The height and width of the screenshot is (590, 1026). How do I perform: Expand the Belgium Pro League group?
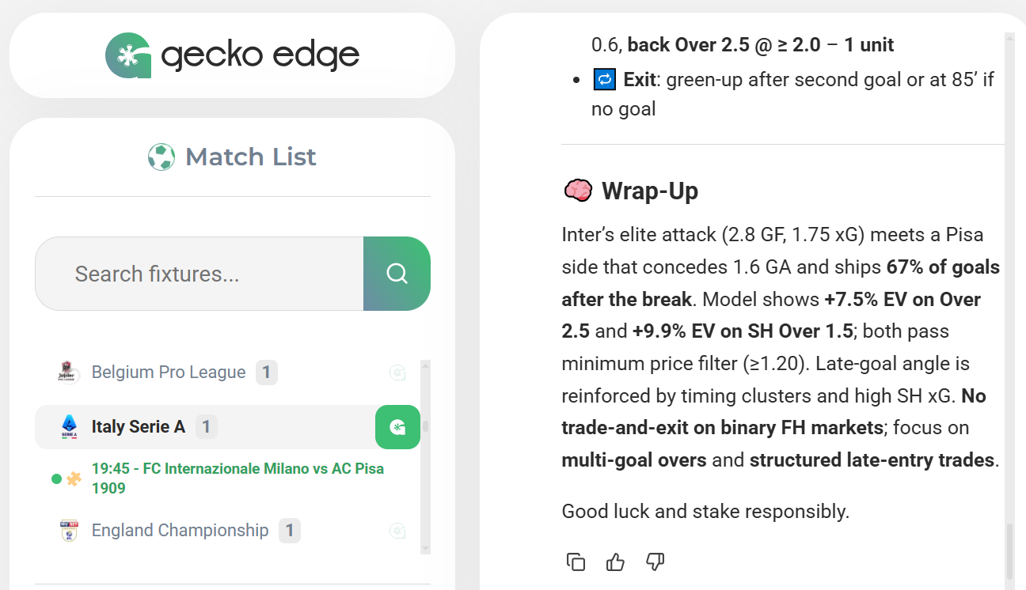tap(169, 373)
